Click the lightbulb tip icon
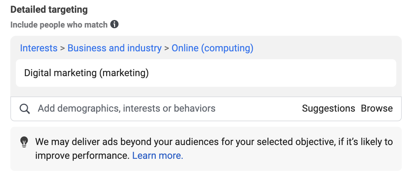 click(24, 142)
